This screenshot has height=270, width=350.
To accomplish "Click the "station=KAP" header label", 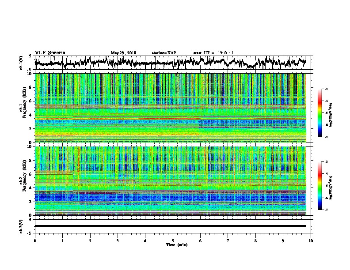I will tap(164, 53).
